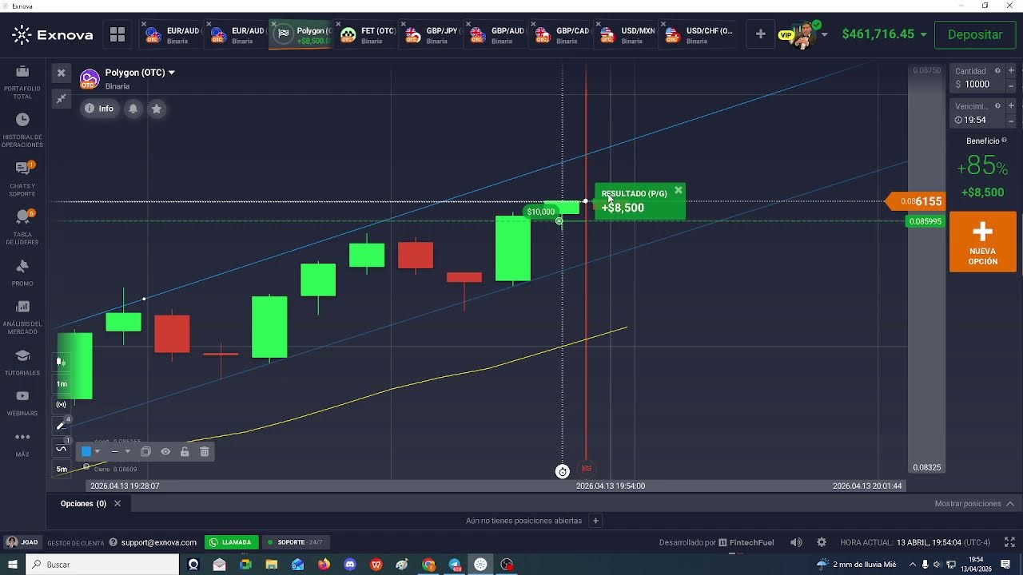Click the live signal broadcast icon
This screenshot has height=575, width=1023.
62,405
